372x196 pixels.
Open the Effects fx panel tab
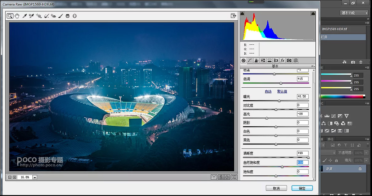point(283,60)
